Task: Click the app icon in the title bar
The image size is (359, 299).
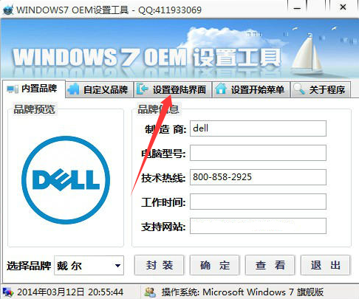Action: pyautogui.click(x=8, y=10)
